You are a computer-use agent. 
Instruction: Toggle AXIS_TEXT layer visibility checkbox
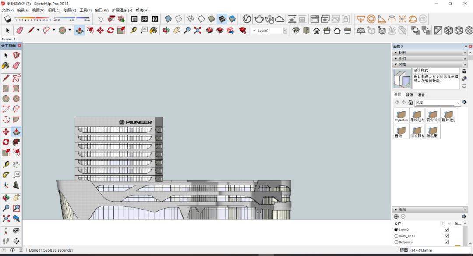tap(447, 236)
